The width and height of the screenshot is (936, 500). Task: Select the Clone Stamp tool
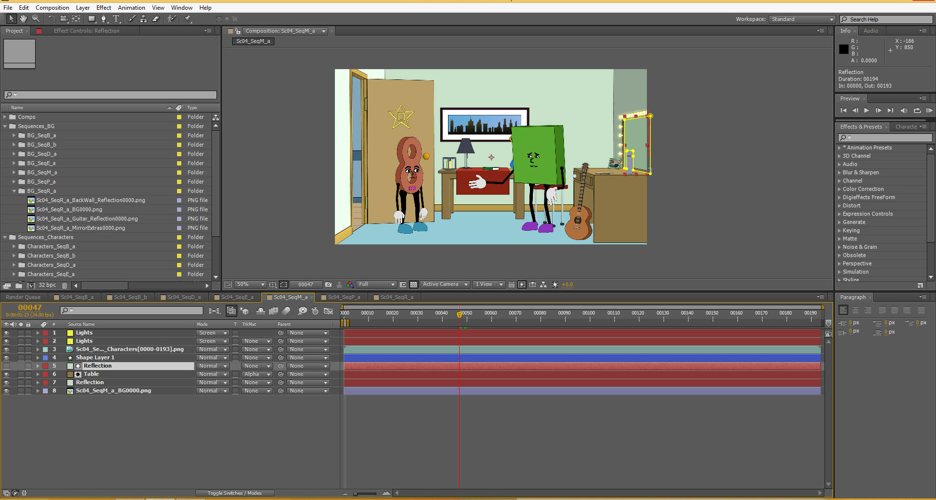[x=143, y=19]
